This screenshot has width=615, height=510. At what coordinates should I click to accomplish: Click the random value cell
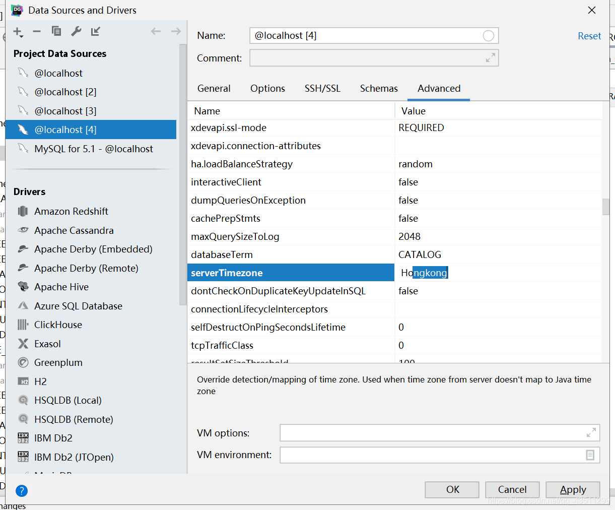pyautogui.click(x=498, y=164)
